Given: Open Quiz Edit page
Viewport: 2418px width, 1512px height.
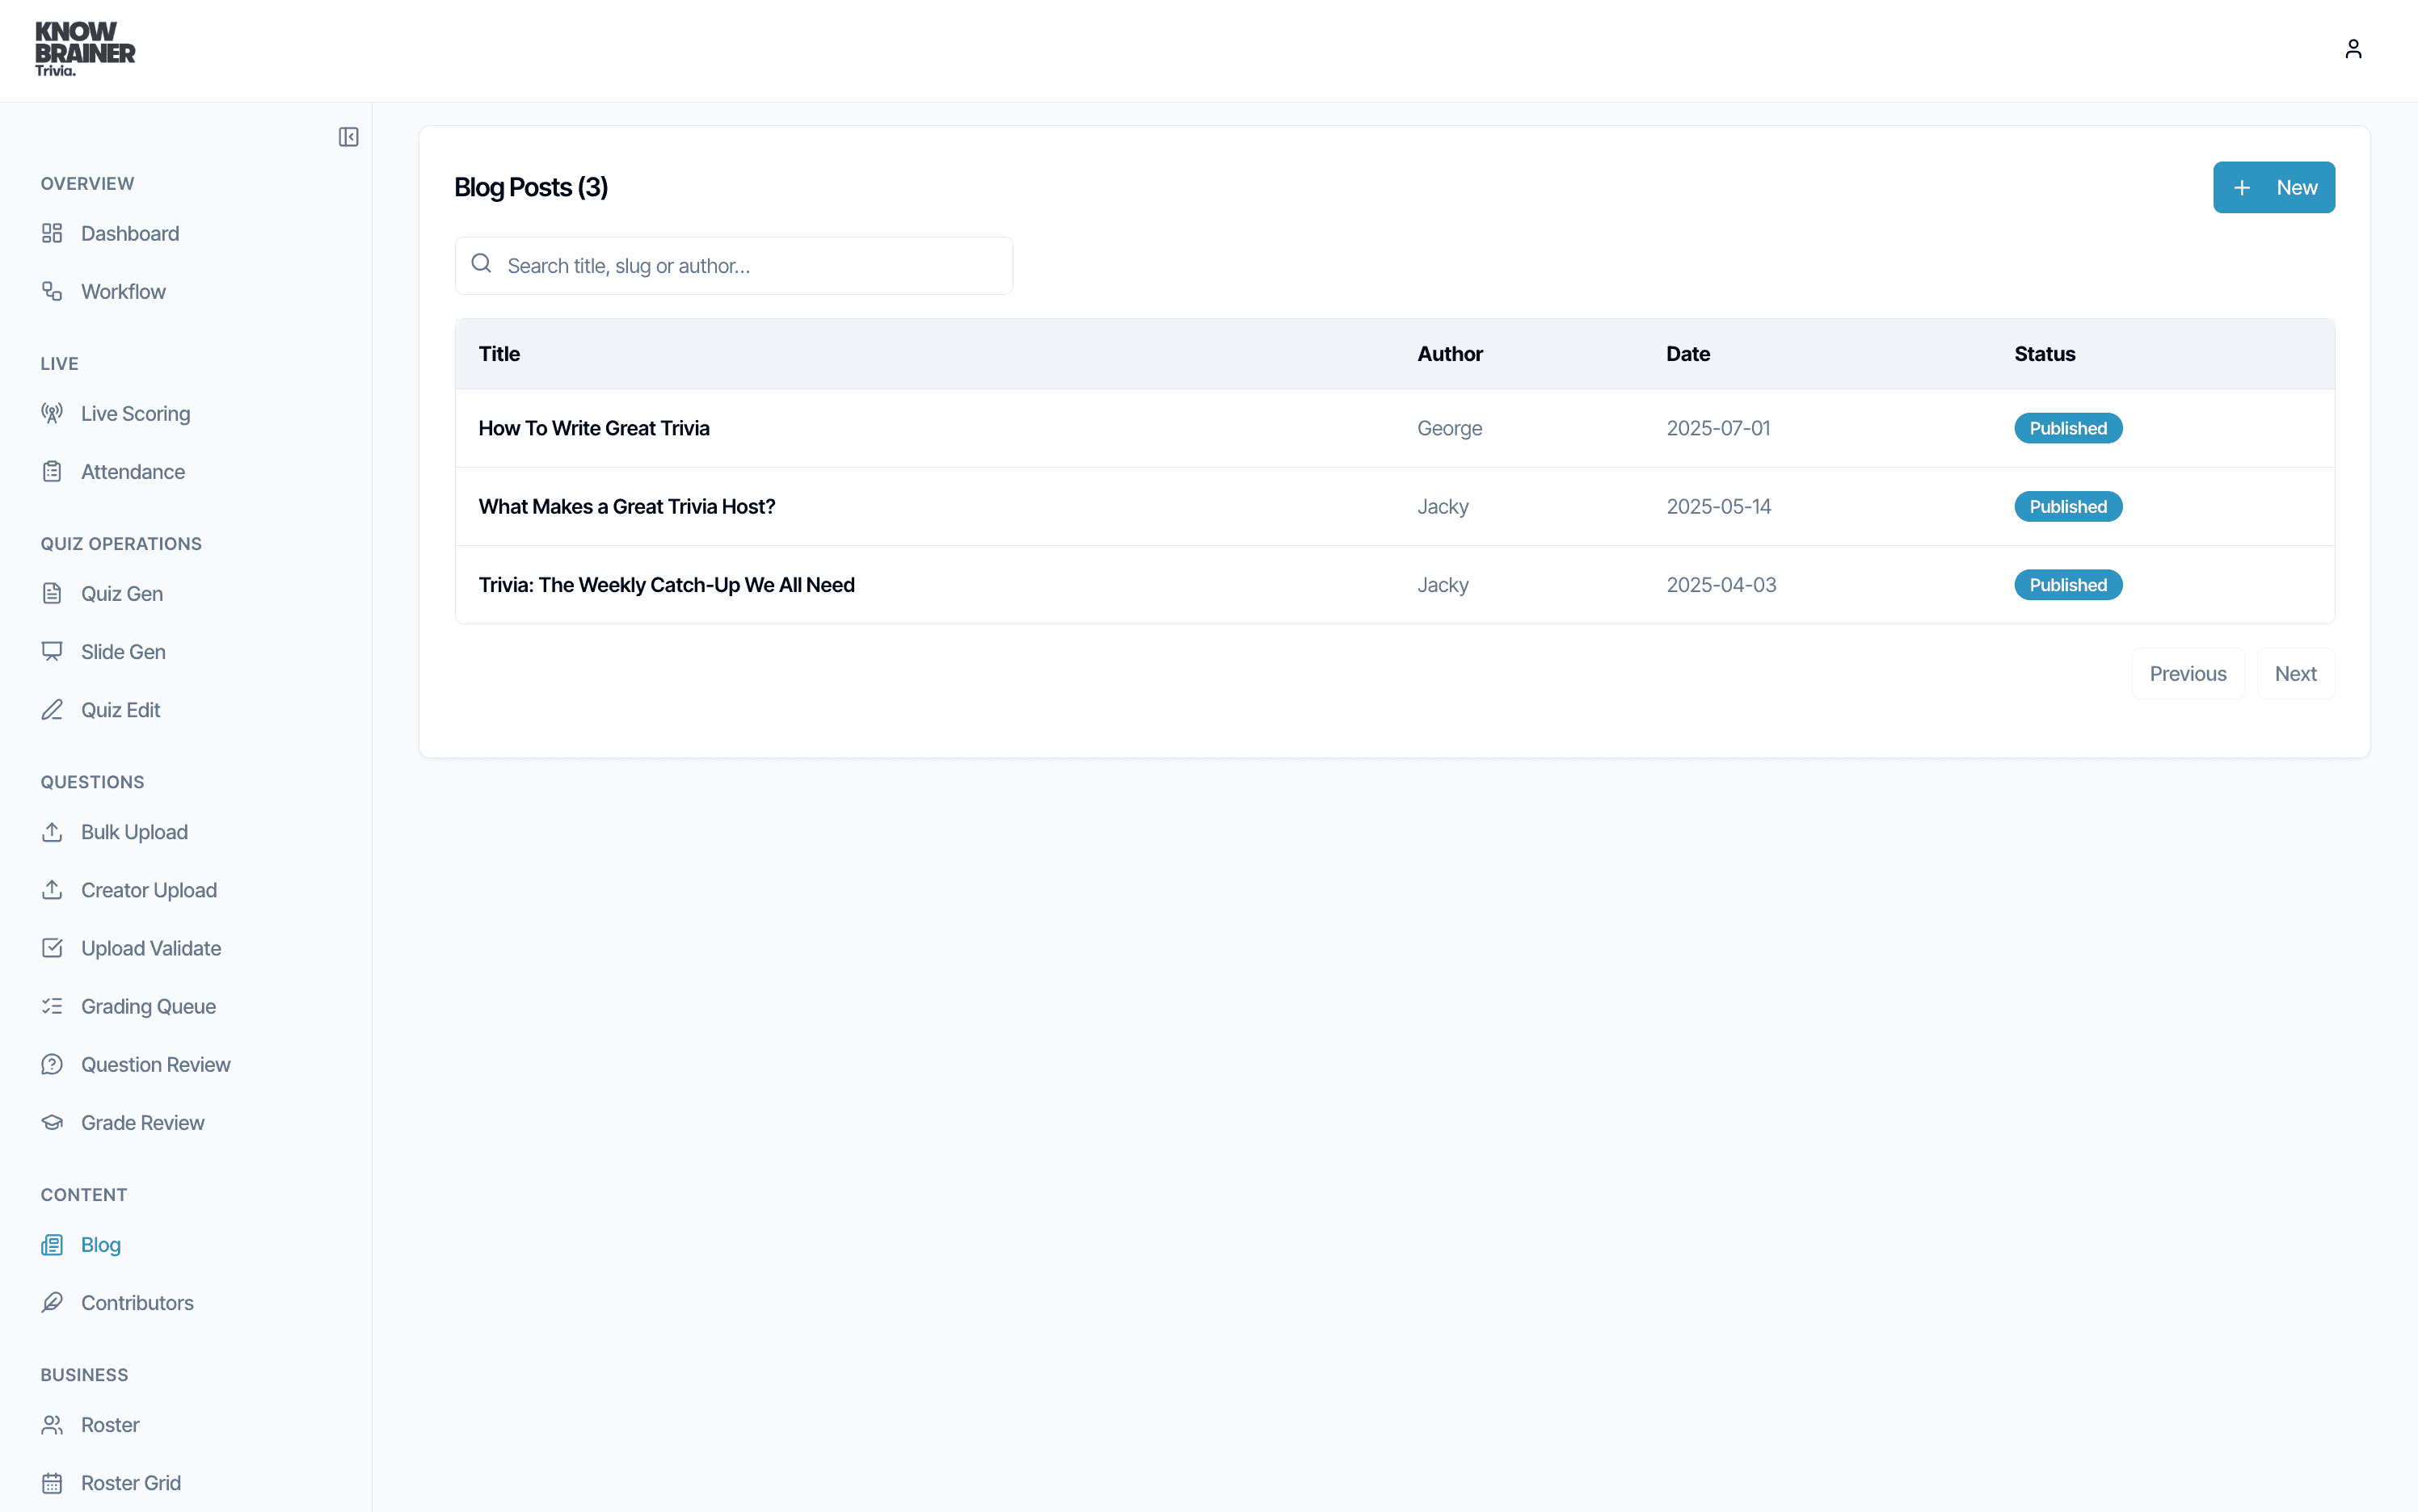Looking at the screenshot, I should pos(120,709).
